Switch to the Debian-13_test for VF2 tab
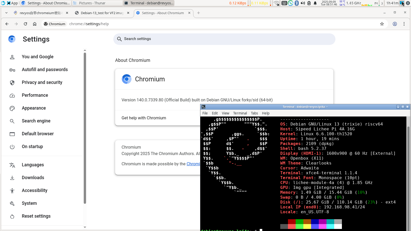 pos(102,13)
